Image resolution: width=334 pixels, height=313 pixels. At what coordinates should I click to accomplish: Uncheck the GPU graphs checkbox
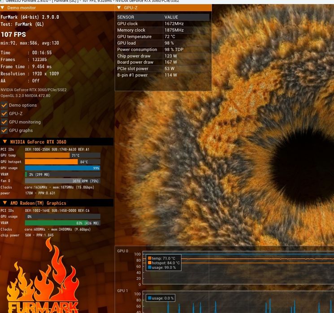tap(4, 130)
